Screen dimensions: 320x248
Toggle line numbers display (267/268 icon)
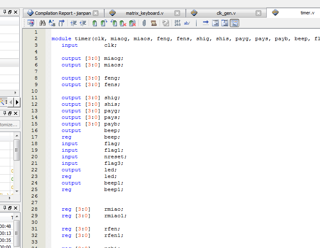click(x=177, y=23)
